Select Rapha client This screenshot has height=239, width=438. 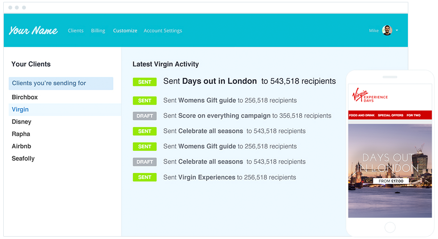pos(21,134)
